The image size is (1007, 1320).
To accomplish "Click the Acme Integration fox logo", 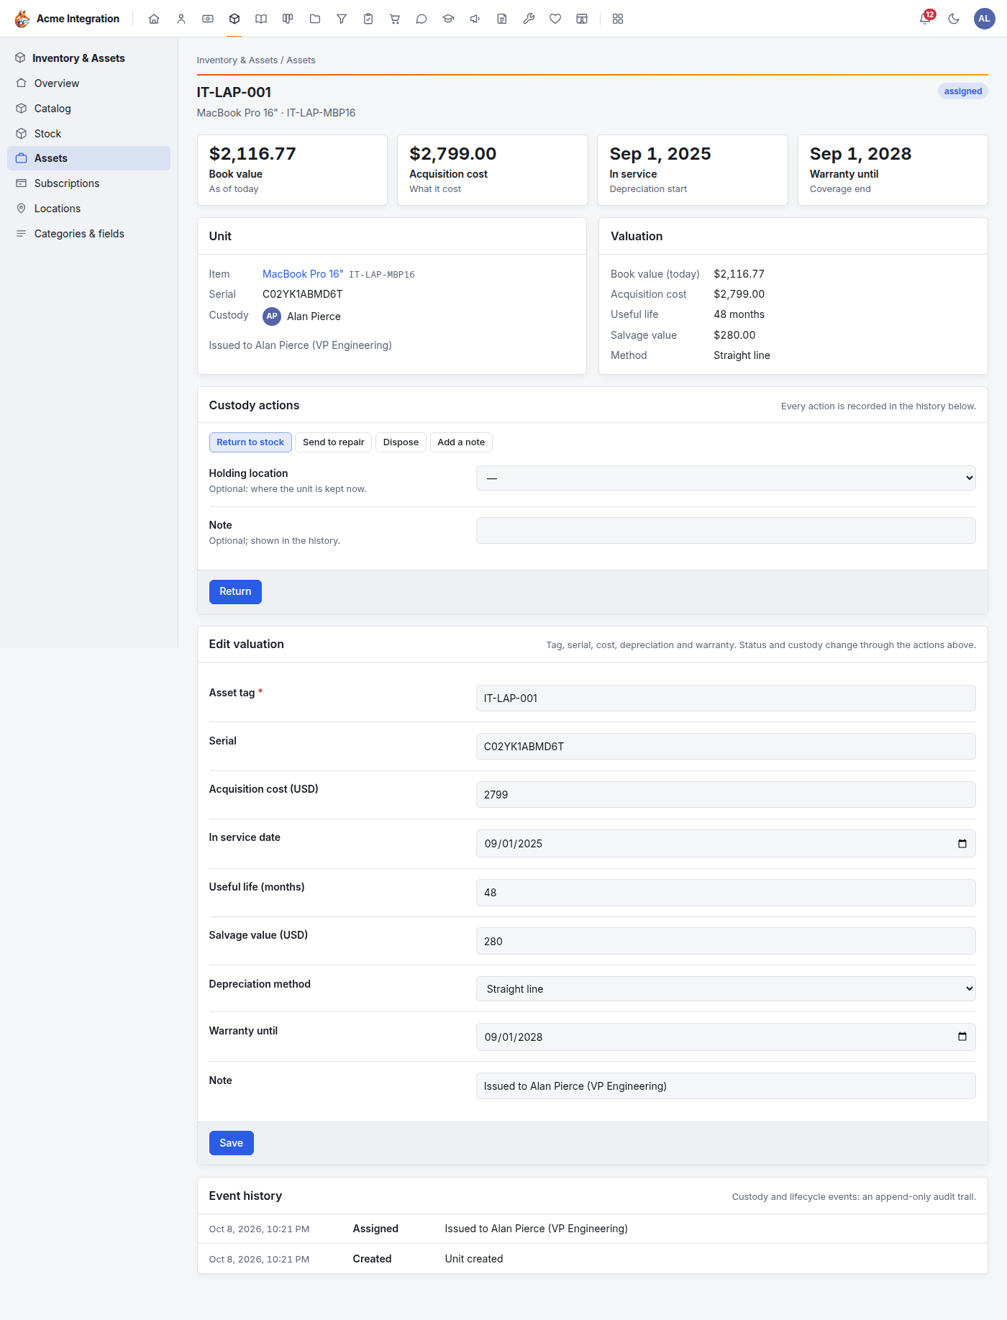I will click(x=22, y=19).
